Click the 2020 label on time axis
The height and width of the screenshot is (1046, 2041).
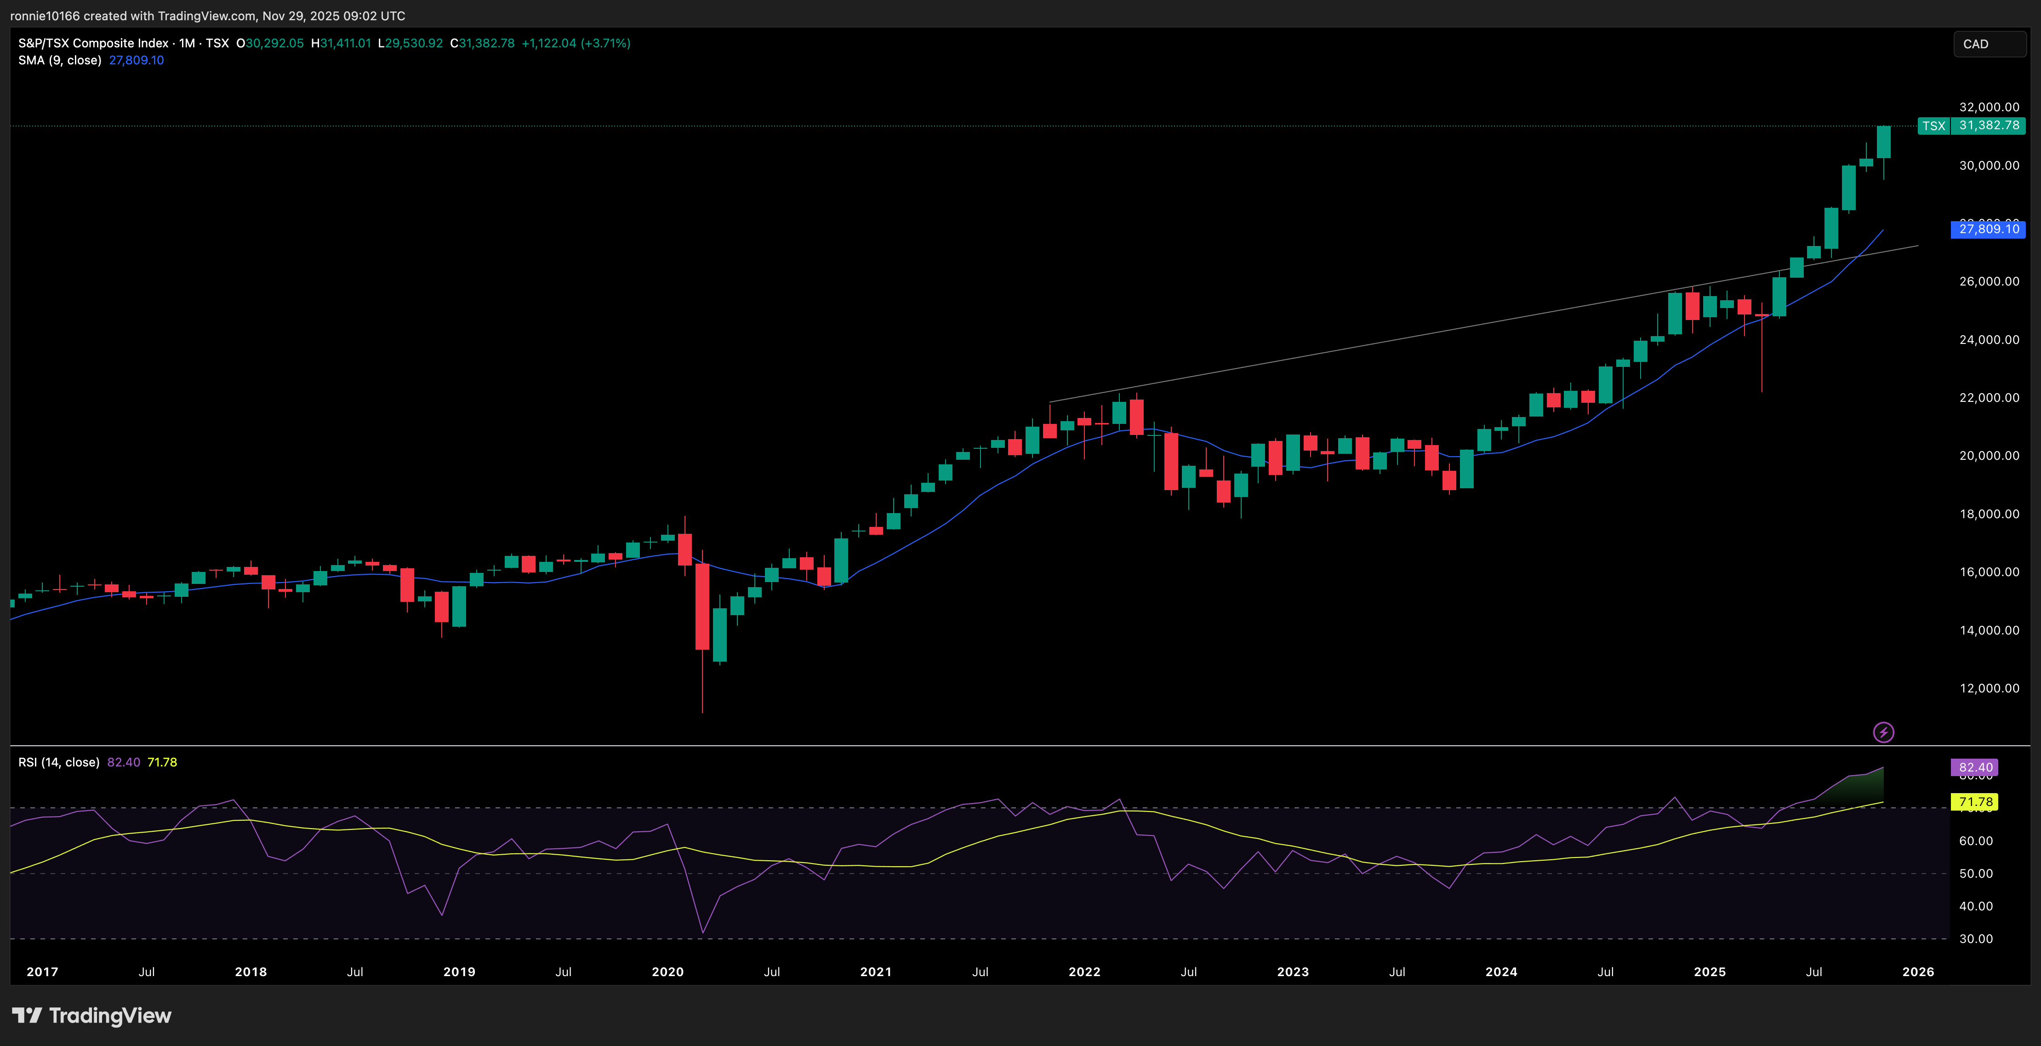pos(667,972)
